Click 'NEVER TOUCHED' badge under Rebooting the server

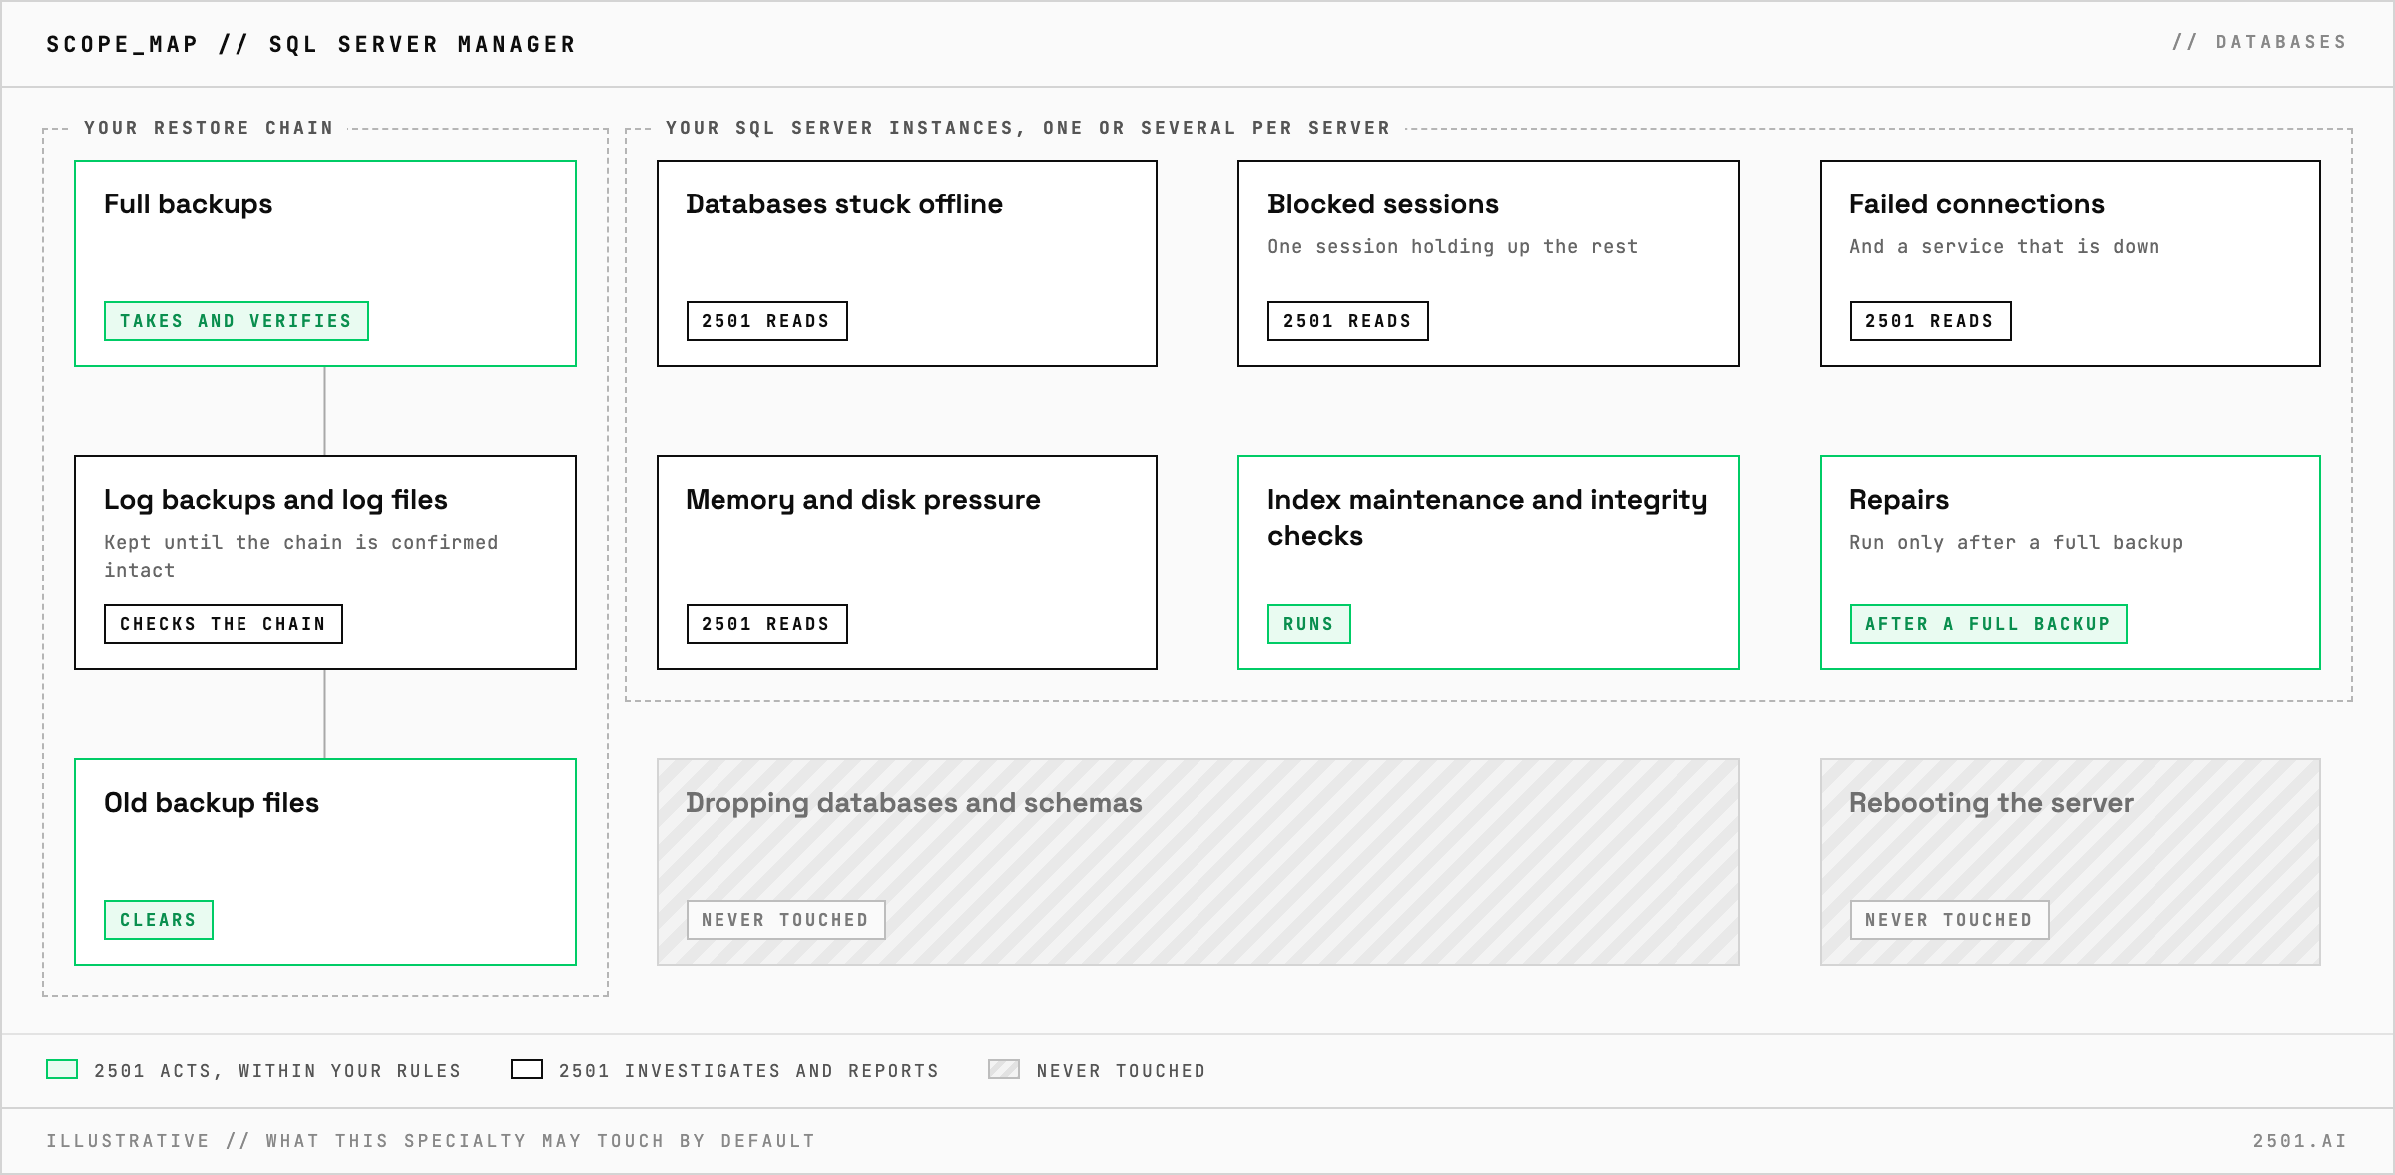pyautogui.click(x=1949, y=920)
